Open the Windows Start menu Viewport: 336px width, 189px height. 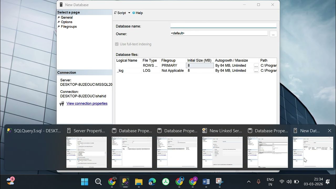pyautogui.click(x=85, y=182)
